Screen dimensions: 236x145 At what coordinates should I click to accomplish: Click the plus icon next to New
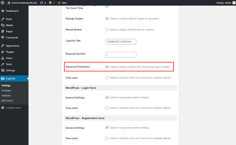pos(59,3)
